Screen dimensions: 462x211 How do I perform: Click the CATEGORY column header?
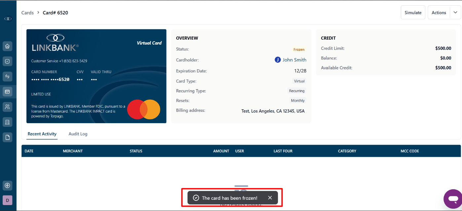[x=347, y=151]
